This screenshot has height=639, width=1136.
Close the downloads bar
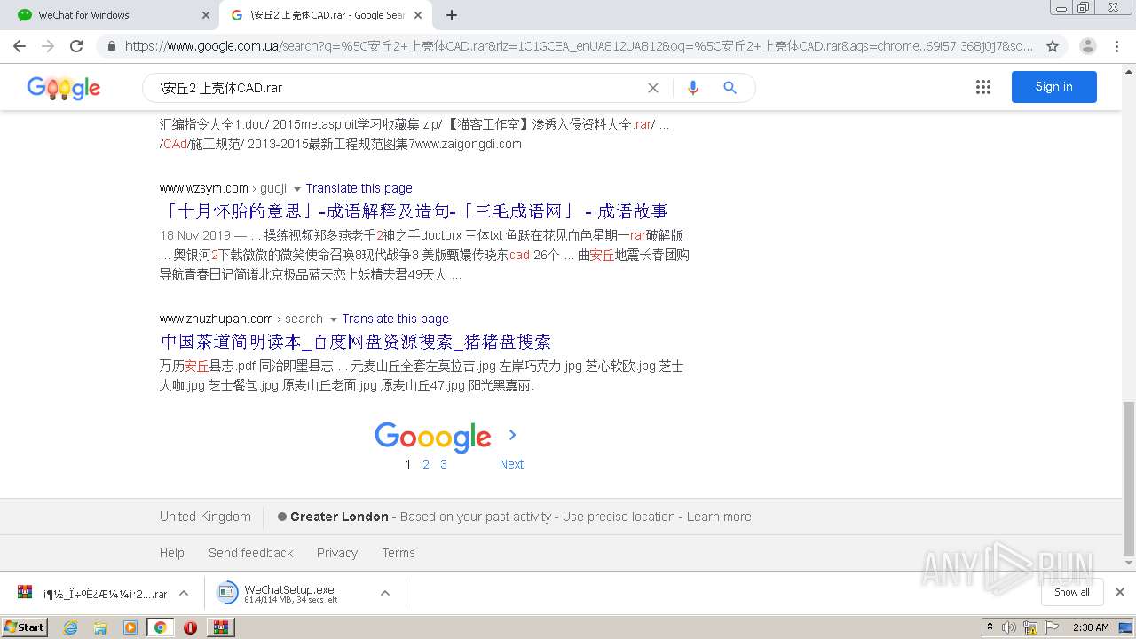1120,592
